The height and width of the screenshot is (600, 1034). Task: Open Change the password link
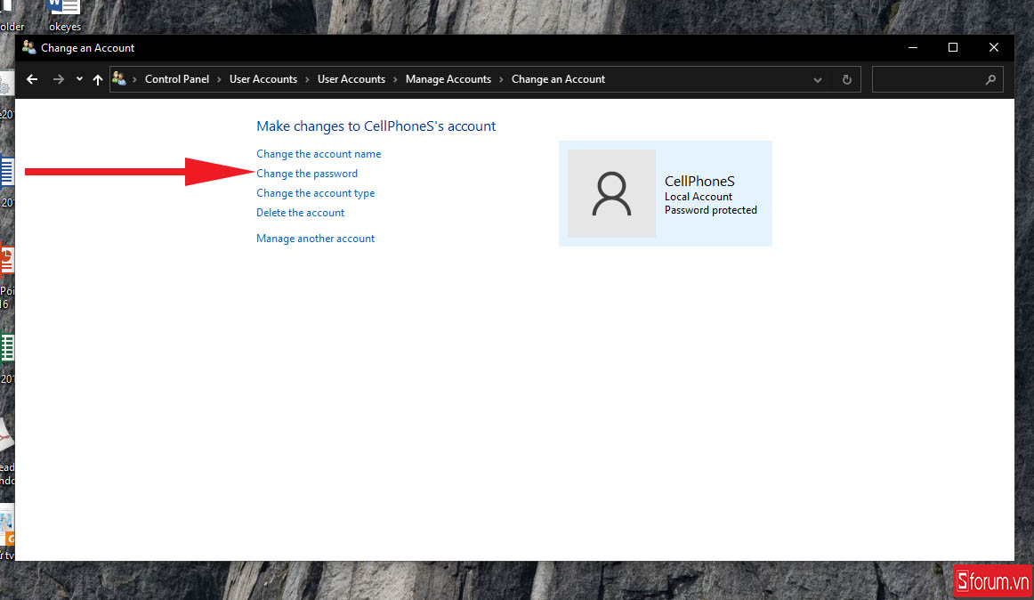(307, 174)
